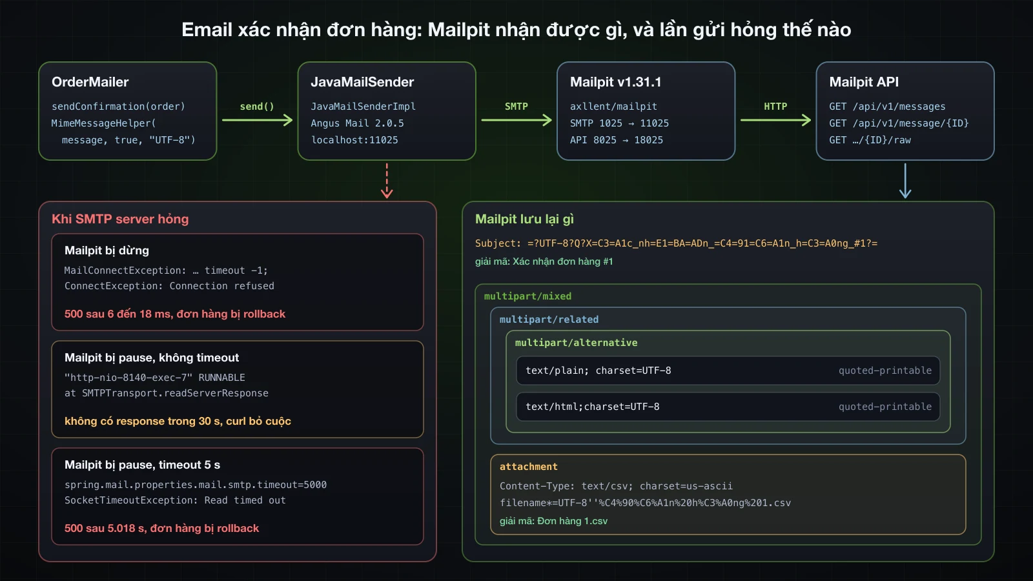The height and width of the screenshot is (581, 1033).
Task: Select the Angus Mail 2.0.5 line
Action: coord(358,123)
